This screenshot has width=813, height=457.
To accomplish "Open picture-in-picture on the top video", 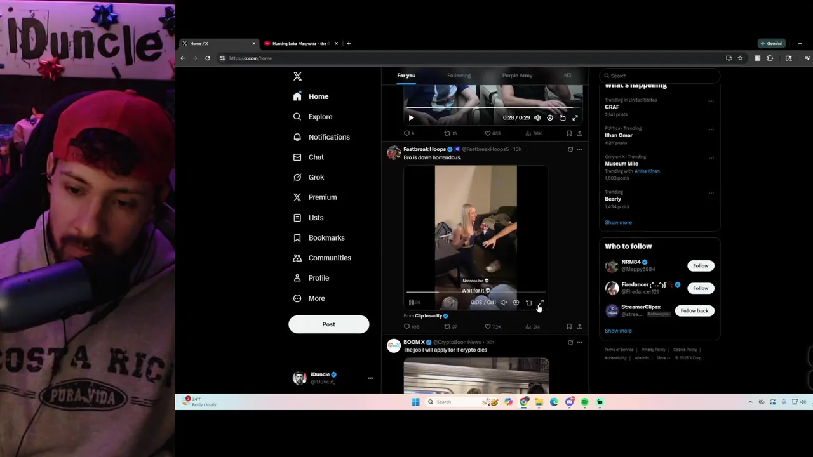I will 563,117.
